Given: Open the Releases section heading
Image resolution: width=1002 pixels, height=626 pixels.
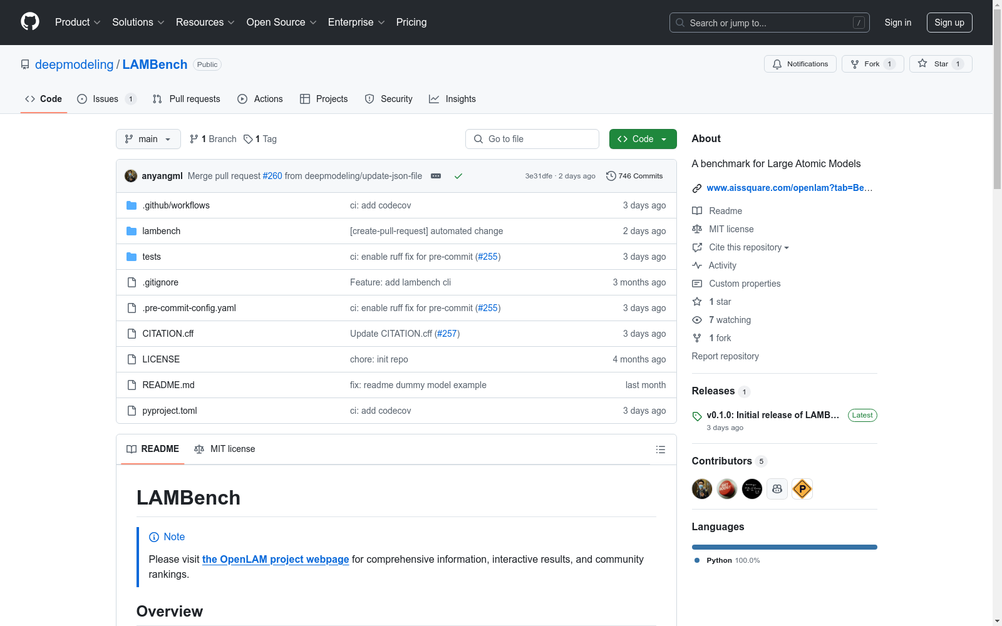Looking at the screenshot, I should click(x=713, y=391).
